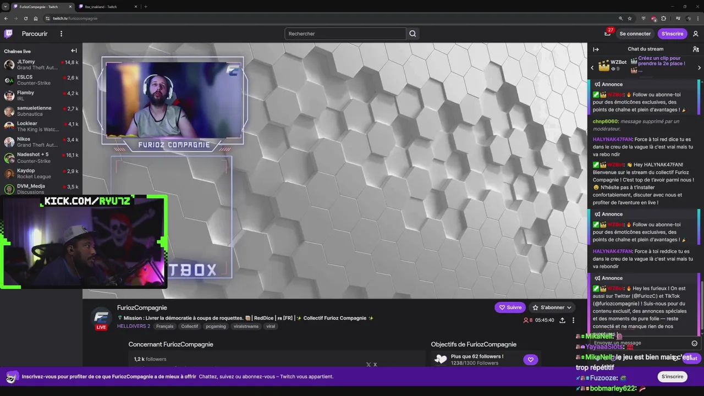Open FuriozCompagnie channel avatar
Image resolution: width=704 pixels, height=396 pixels.
(101, 318)
